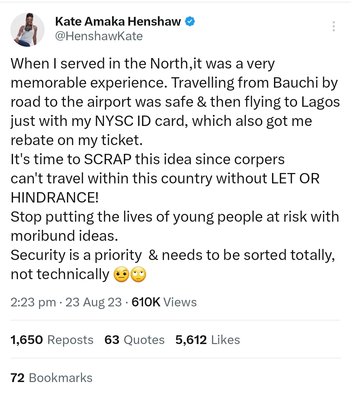This screenshot has width=351, height=395.
Task: Click the word Bauchi in the tweet
Action: 295,83
